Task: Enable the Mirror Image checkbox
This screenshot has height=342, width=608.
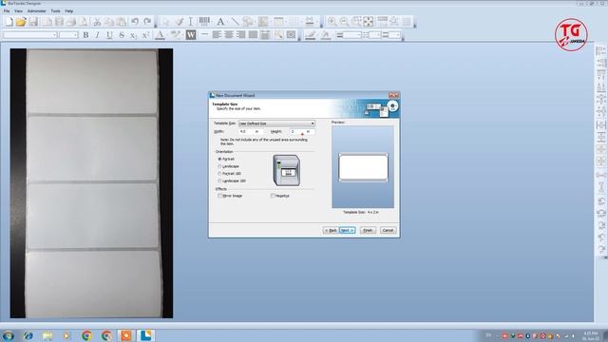Action: click(x=219, y=196)
